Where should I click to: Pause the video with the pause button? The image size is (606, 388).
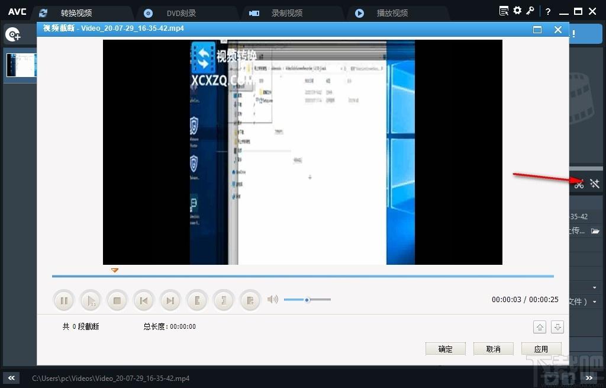(x=64, y=300)
